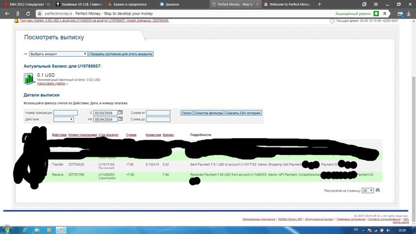Click the extension icon left of downloads
416x234 pixels.
click(400, 14)
